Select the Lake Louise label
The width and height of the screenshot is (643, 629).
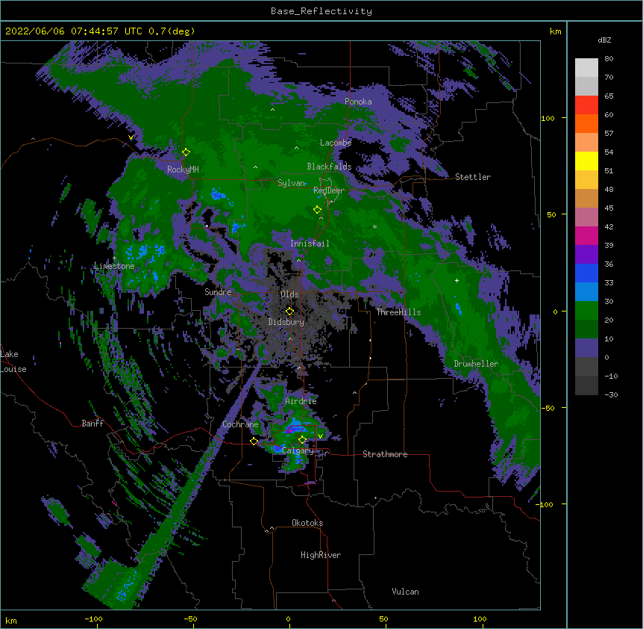[x=13, y=362]
